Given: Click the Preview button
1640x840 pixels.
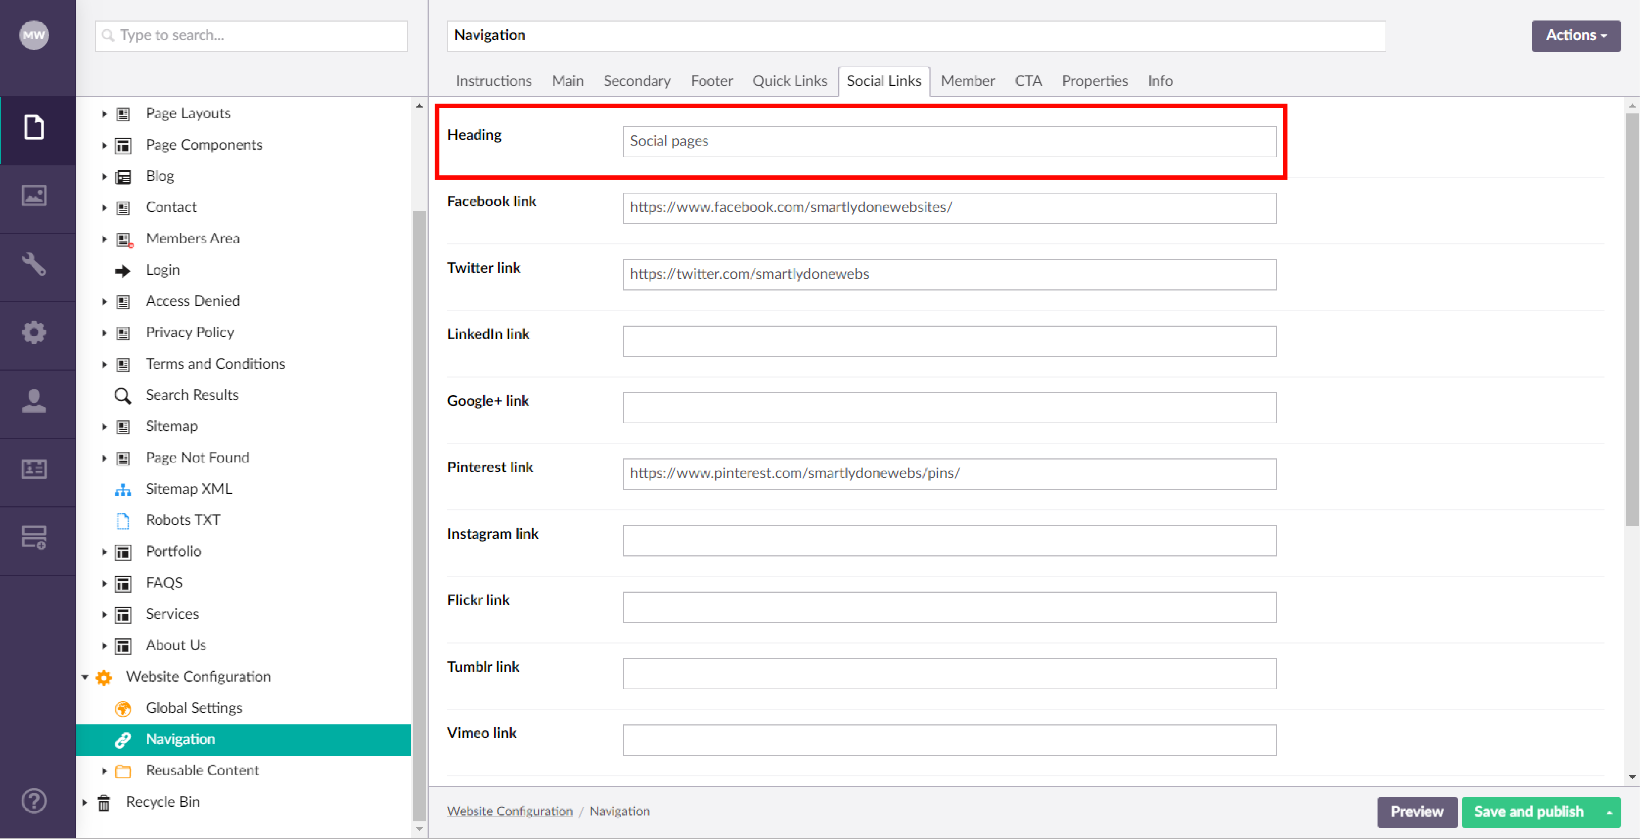Looking at the screenshot, I should pos(1417,813).
